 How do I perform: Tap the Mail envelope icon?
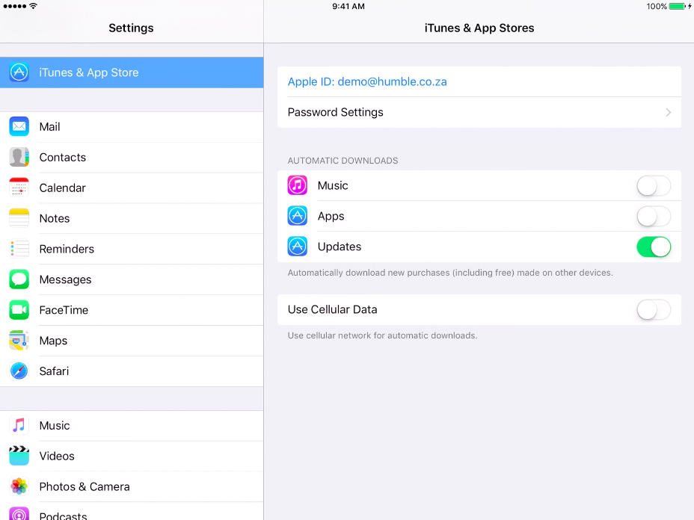19,126
